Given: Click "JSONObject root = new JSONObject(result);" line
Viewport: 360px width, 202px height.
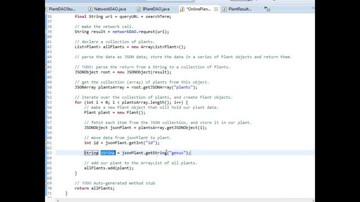Looking at the screenshot, I should click(x=123, y=72).
